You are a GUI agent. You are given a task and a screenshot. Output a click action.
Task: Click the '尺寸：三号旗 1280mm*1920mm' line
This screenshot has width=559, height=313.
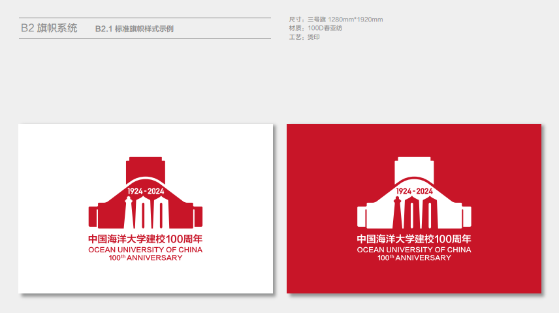(336, 20)
